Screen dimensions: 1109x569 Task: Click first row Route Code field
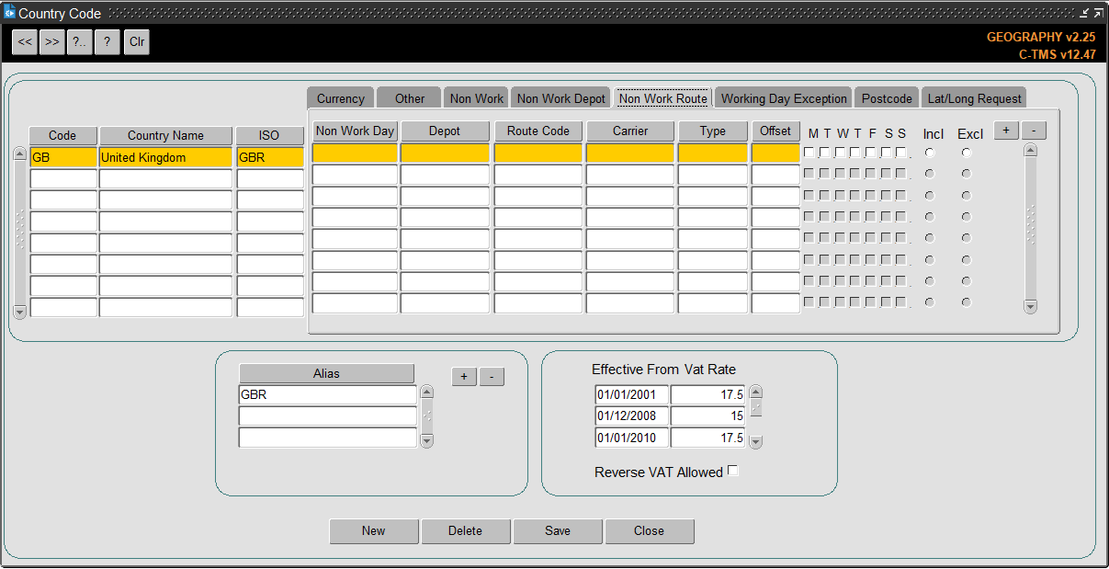[x=538, y=154]
